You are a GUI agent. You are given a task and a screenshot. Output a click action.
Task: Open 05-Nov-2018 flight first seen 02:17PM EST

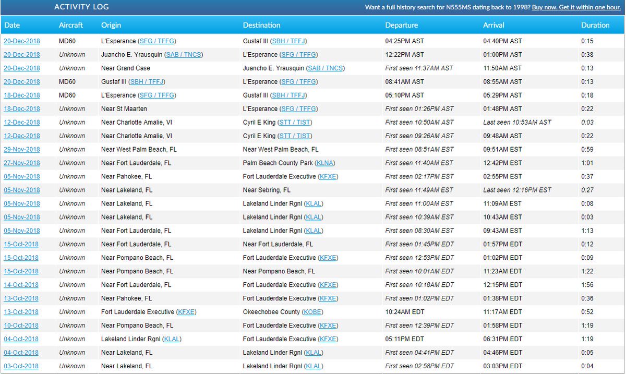[x=22, y=177]
